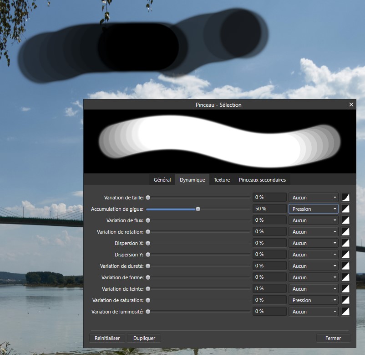Expand the Variation de flux controller dropdown
Image resolution: width=365 pixels, height=355 pixels.
coord(314,220)
